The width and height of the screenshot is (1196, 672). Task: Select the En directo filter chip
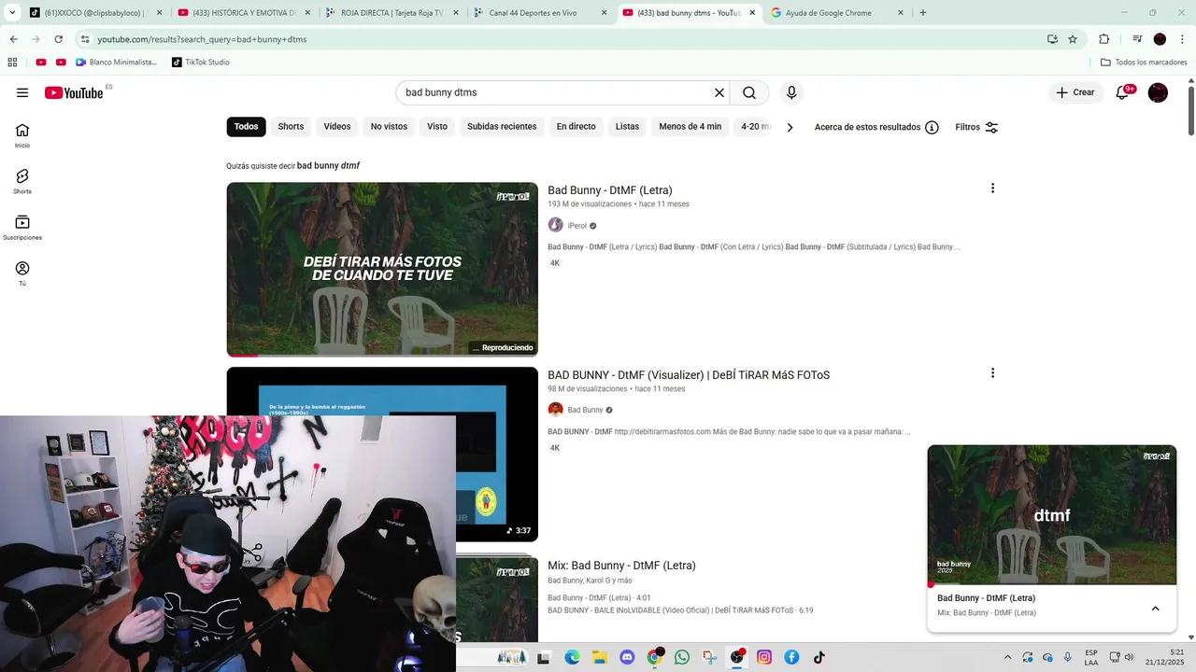click(x=576, y=127)
